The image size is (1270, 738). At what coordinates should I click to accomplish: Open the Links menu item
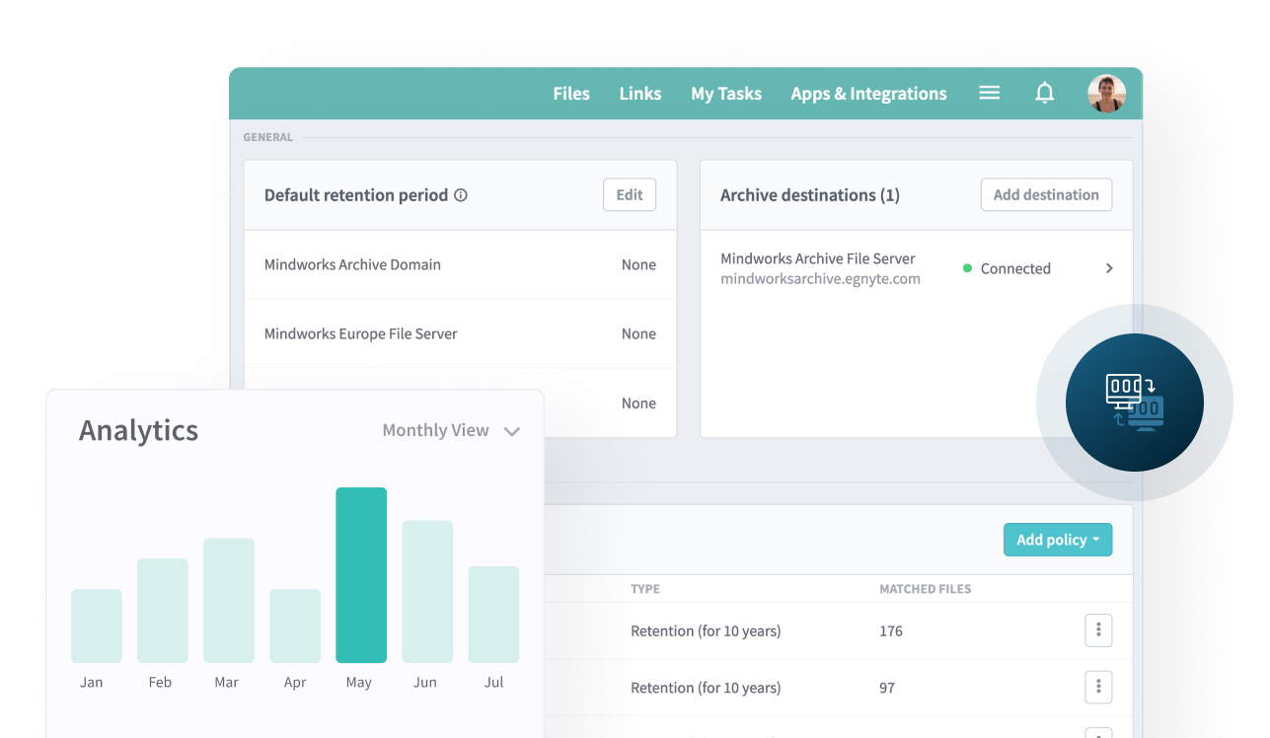click(x=639, y=94)
